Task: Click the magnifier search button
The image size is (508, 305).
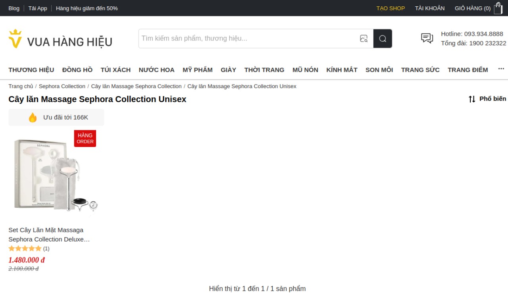Action: [383, 39]
